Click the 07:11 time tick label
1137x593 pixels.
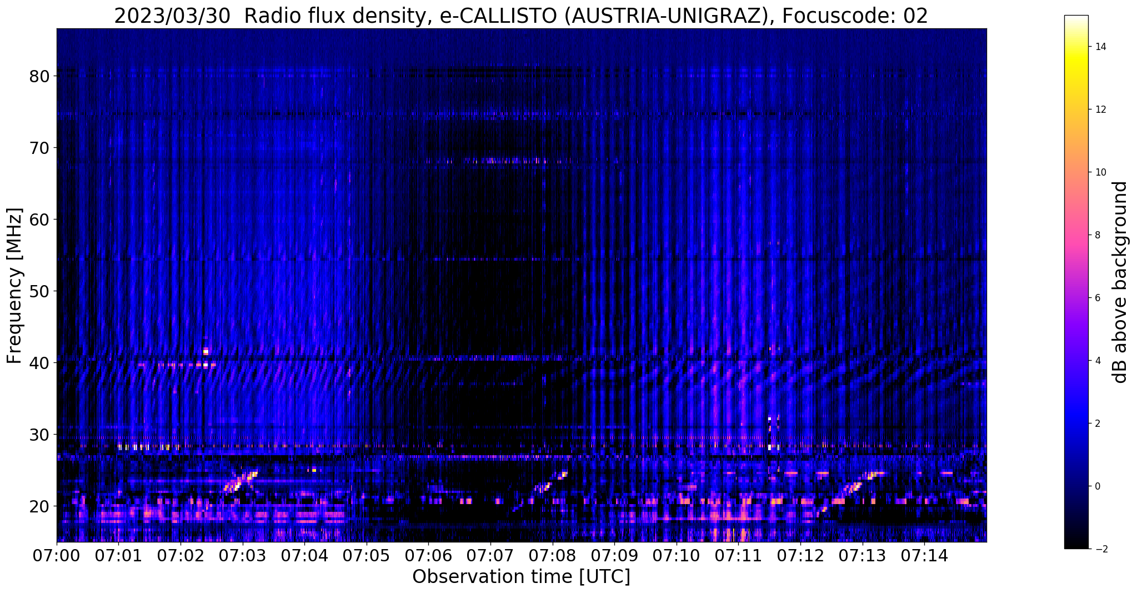click(738, 555)
